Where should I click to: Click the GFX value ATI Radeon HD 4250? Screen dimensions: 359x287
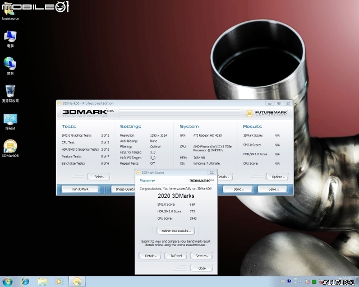click(208, 136)
